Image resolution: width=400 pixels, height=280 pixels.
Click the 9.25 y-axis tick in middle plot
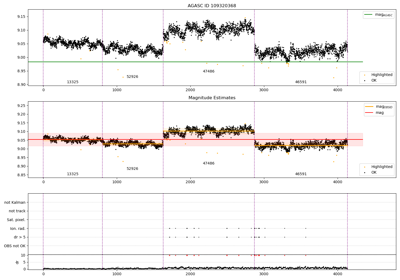(x=21, y=106)
